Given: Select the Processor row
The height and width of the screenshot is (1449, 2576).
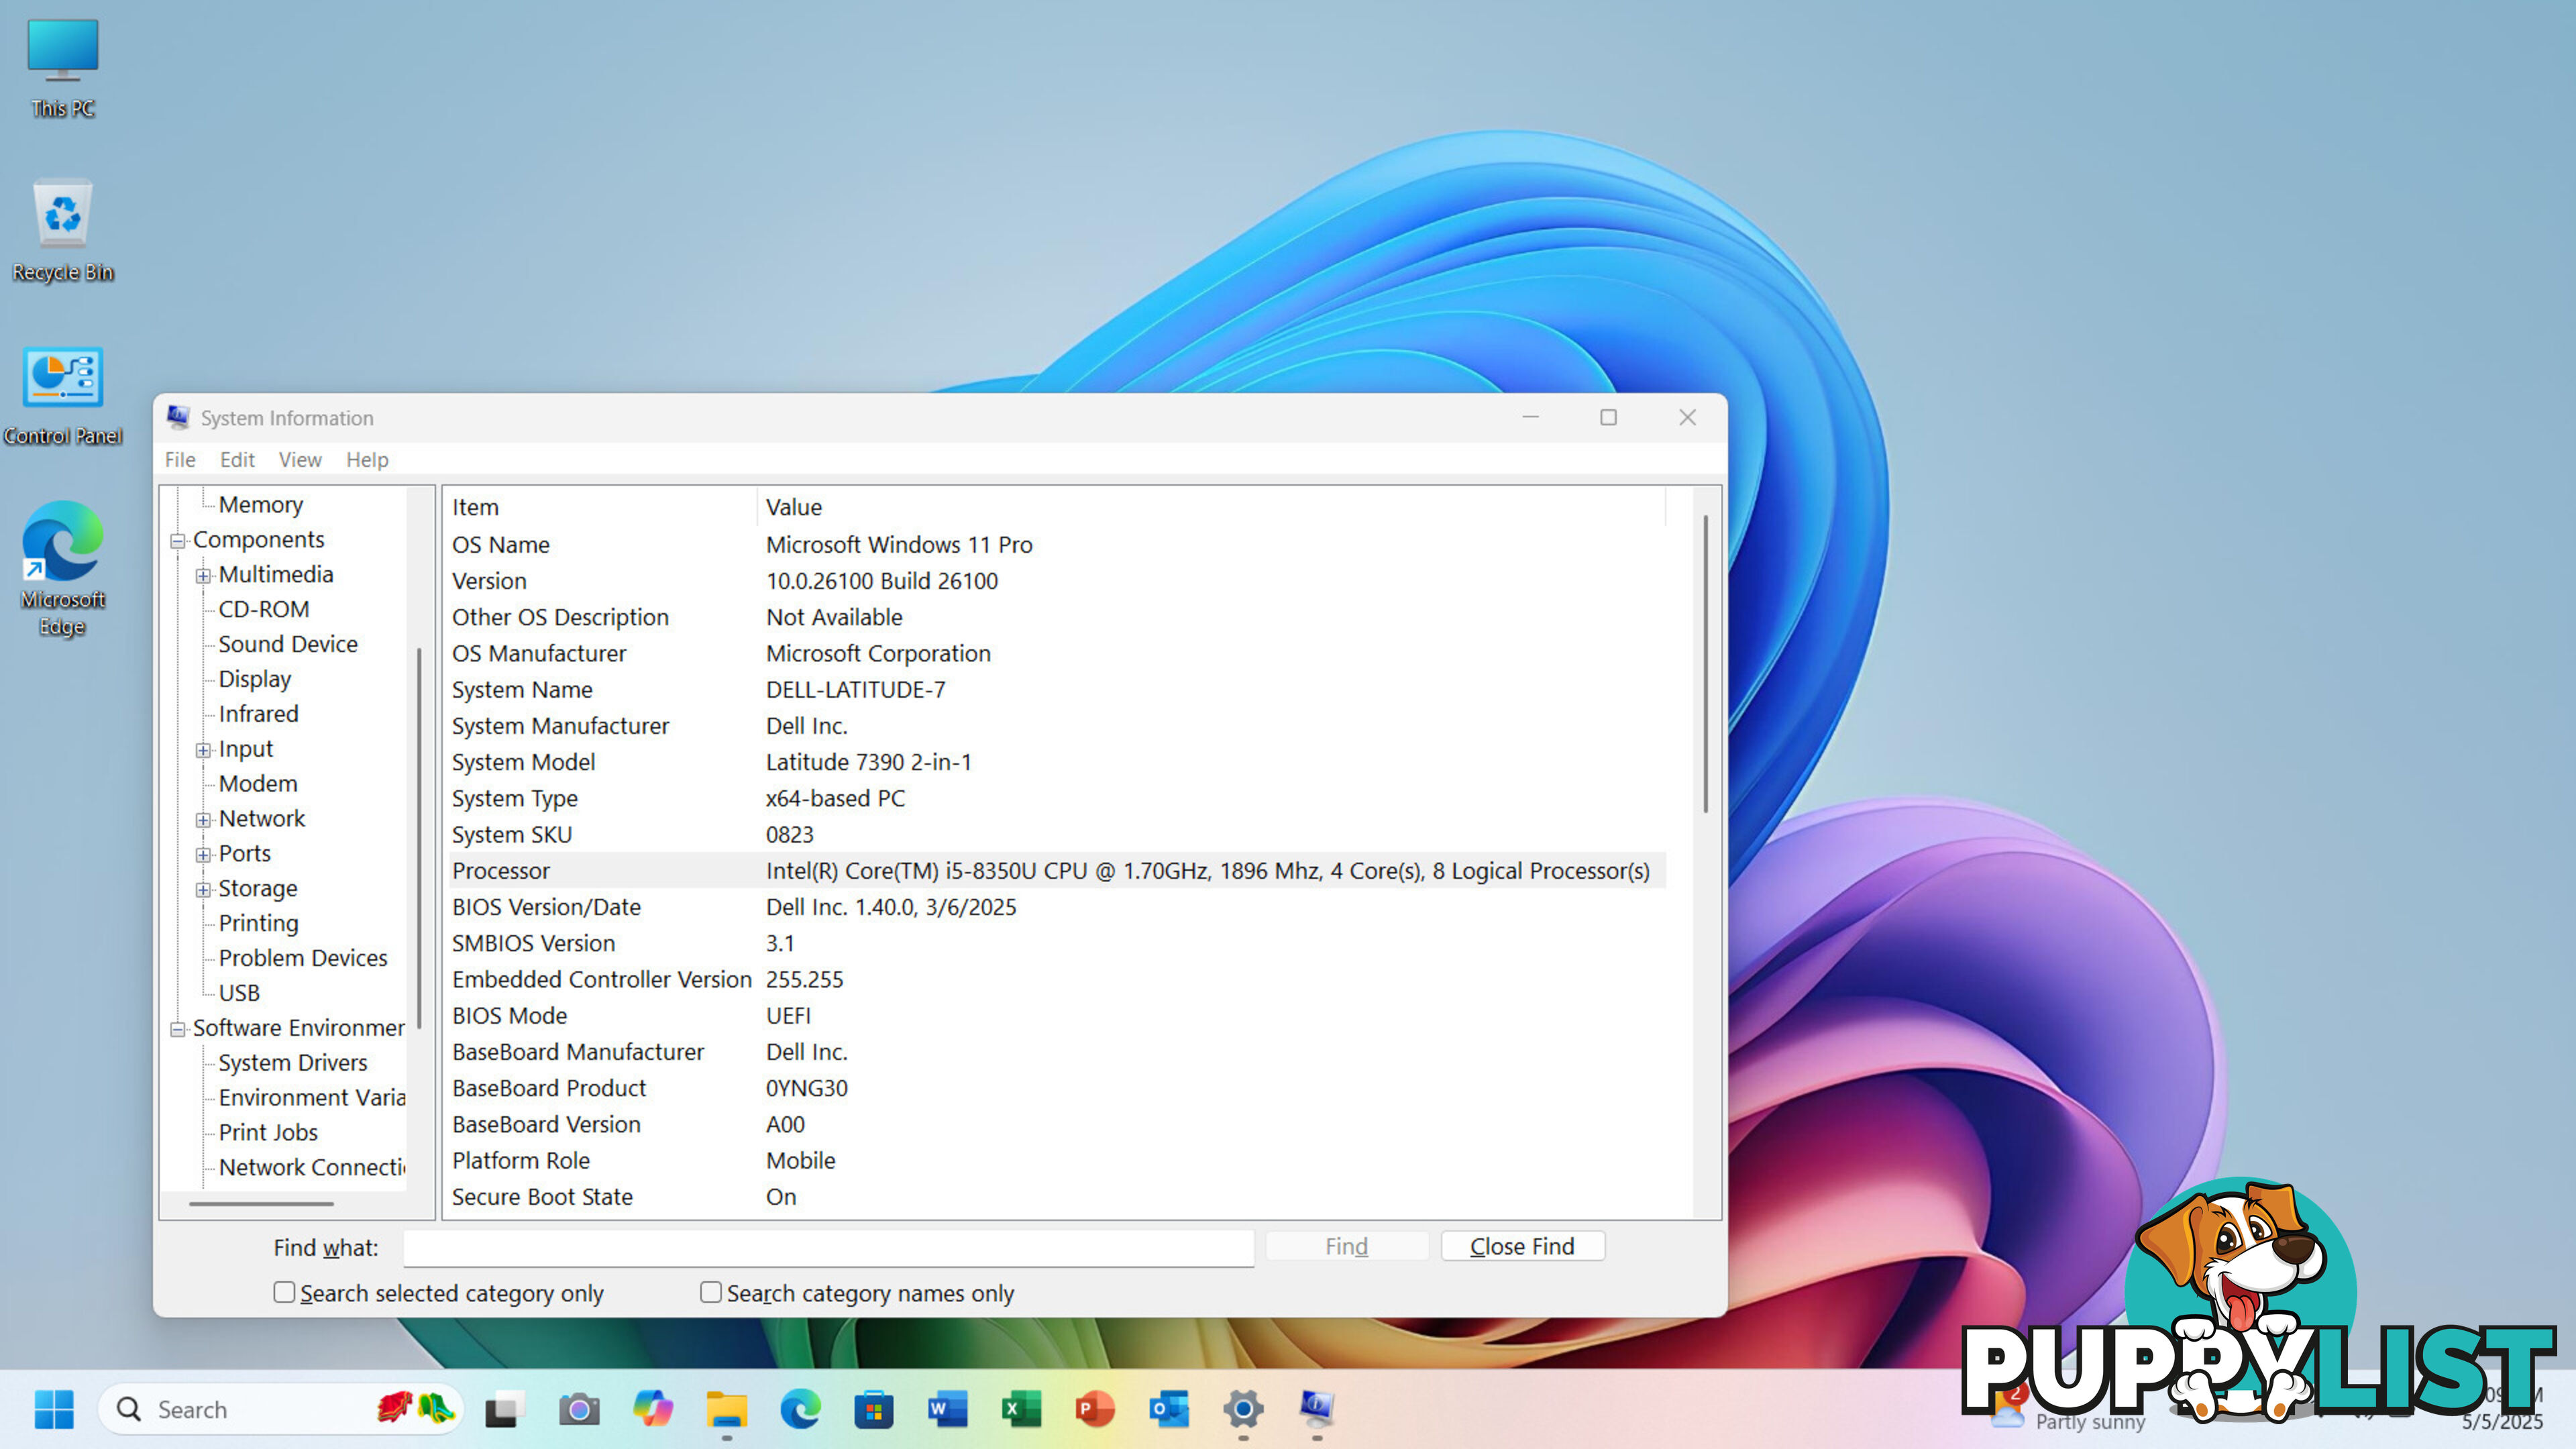Looking at the screenshot, I should (1057, 870).
